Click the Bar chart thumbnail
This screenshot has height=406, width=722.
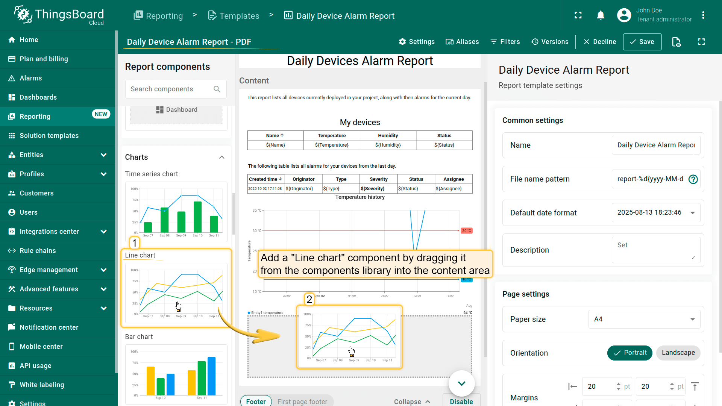coord(176,374)
